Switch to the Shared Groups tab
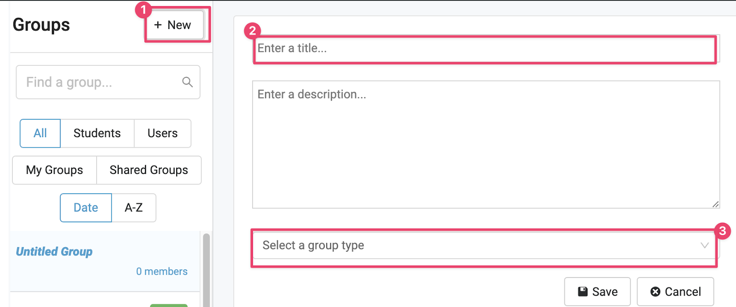 click(149, 170)
